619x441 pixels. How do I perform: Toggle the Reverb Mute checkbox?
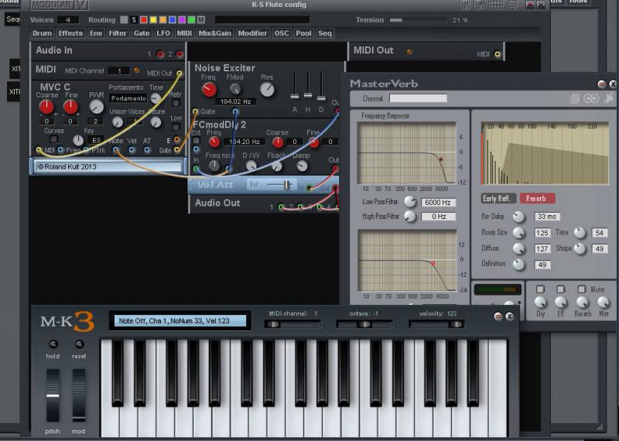(x=582, y=289)
